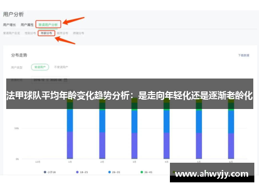Click the 50% y-axis label
259x187 pixels.
tap(17, 128)
